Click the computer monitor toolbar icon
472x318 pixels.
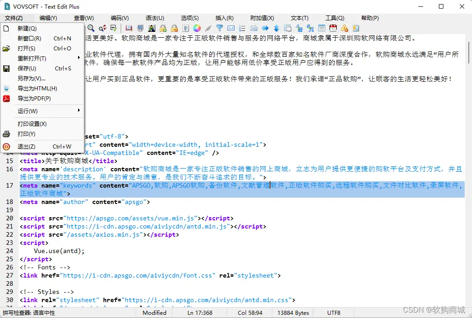pyautogui.click(x=140, y=28)
